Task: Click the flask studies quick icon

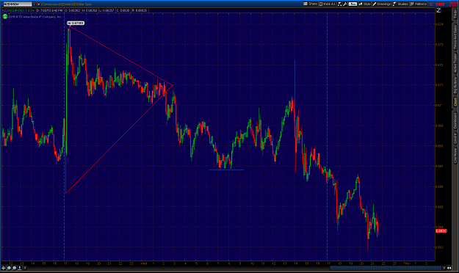Action: [339, 4]
